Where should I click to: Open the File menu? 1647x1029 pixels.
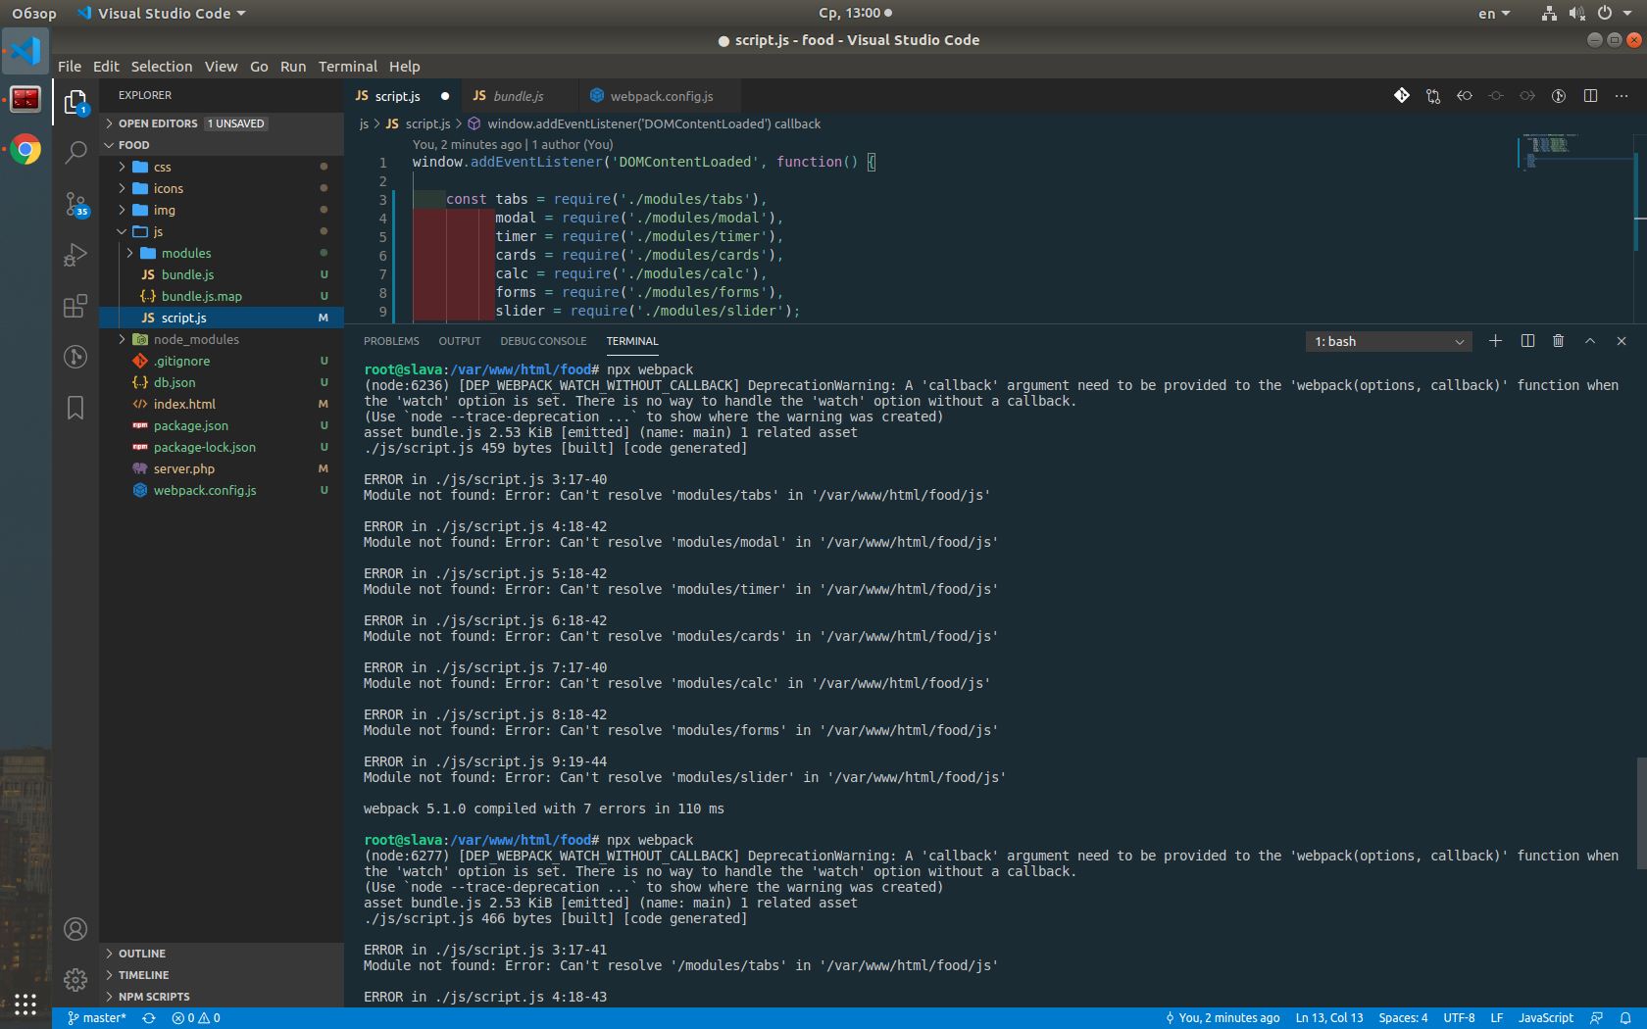(70, 67)
